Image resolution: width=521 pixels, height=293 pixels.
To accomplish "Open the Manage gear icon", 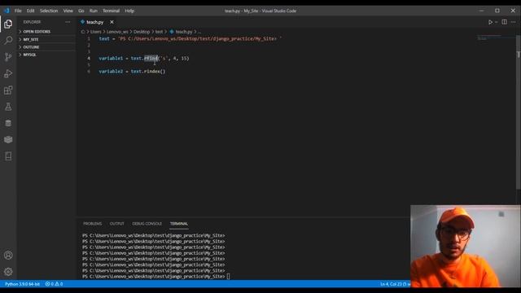I will tap(8, 272).
